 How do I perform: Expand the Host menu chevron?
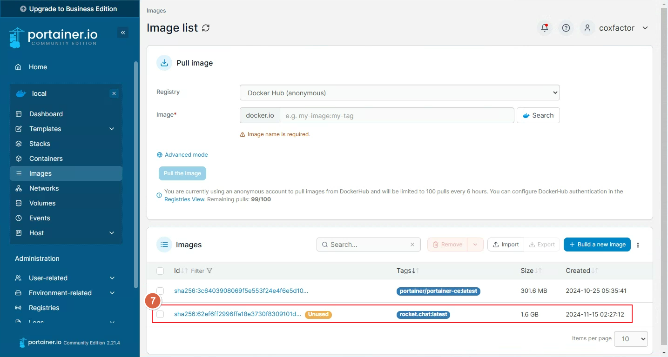point(112,233)
